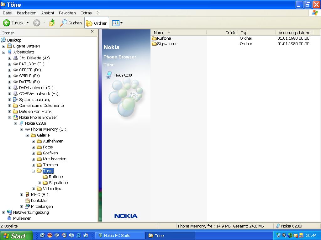Close the Ordner side pane
321x240 pixels.
click(92, 32)
